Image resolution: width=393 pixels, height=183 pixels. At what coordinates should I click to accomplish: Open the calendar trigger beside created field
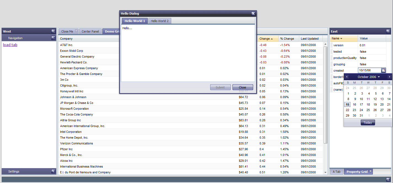pyautogui.click(x=384, y=71)
